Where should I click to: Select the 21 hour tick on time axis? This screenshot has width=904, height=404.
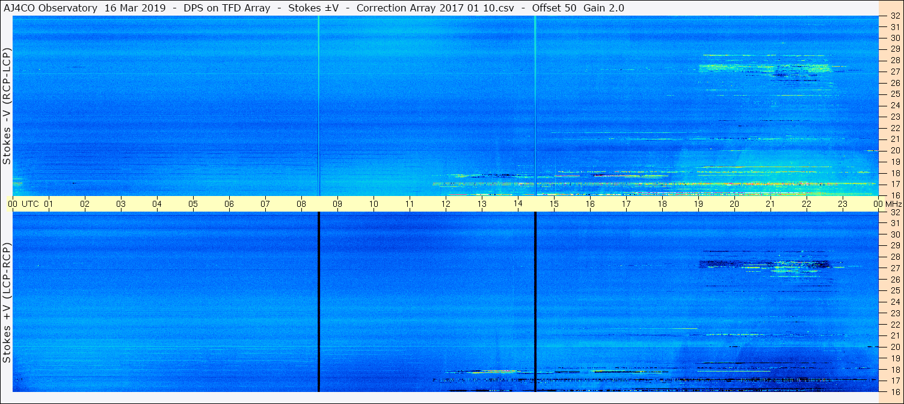770,204
